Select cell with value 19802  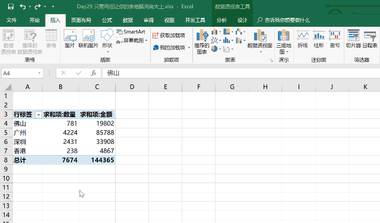click(x=97, y=124)
